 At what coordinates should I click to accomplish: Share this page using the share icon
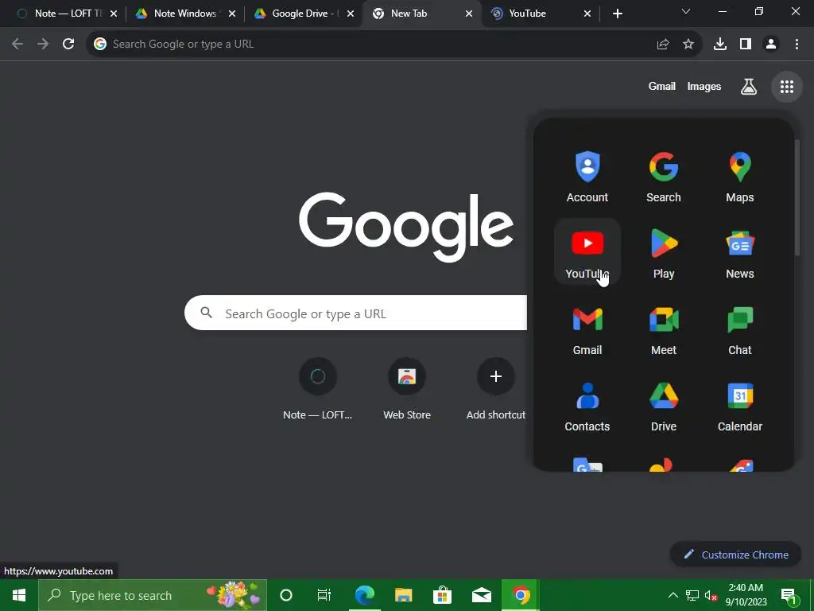click(x=662, y=45)
